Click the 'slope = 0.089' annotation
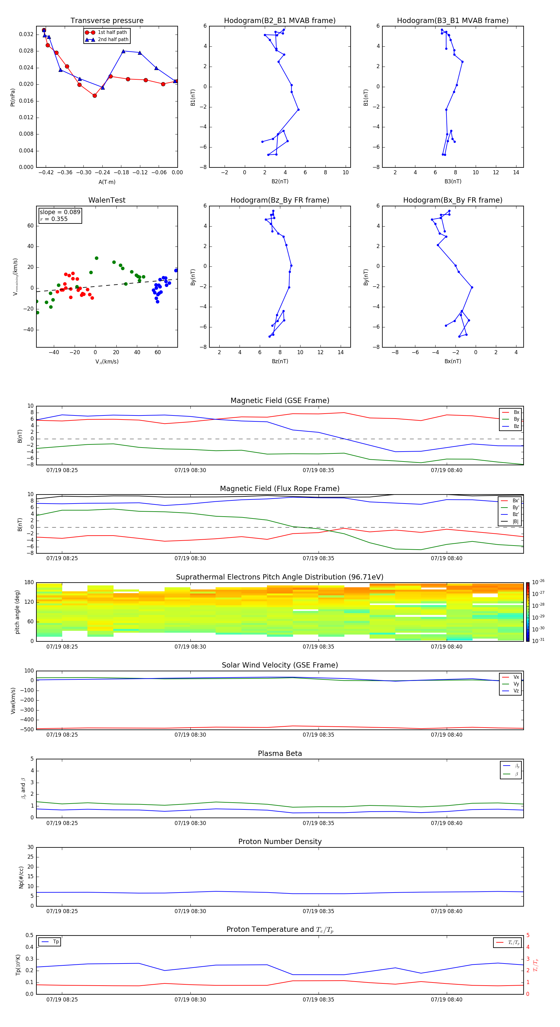Screen dimensions: 560x1027 [60, 212]
